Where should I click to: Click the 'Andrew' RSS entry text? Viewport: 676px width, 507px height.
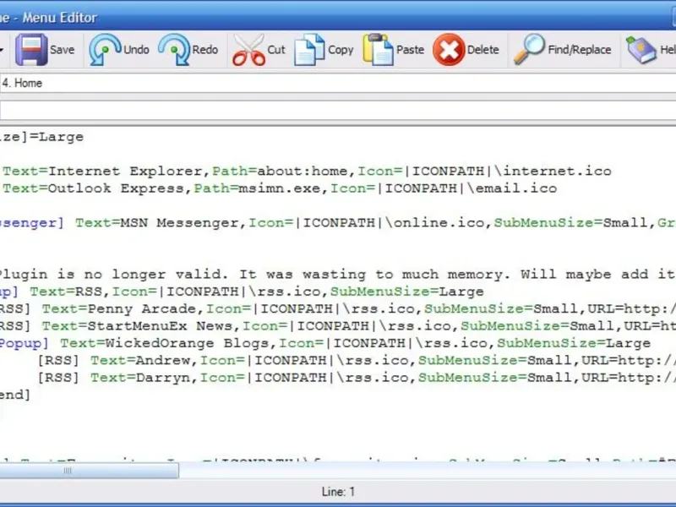pos(162,361)
